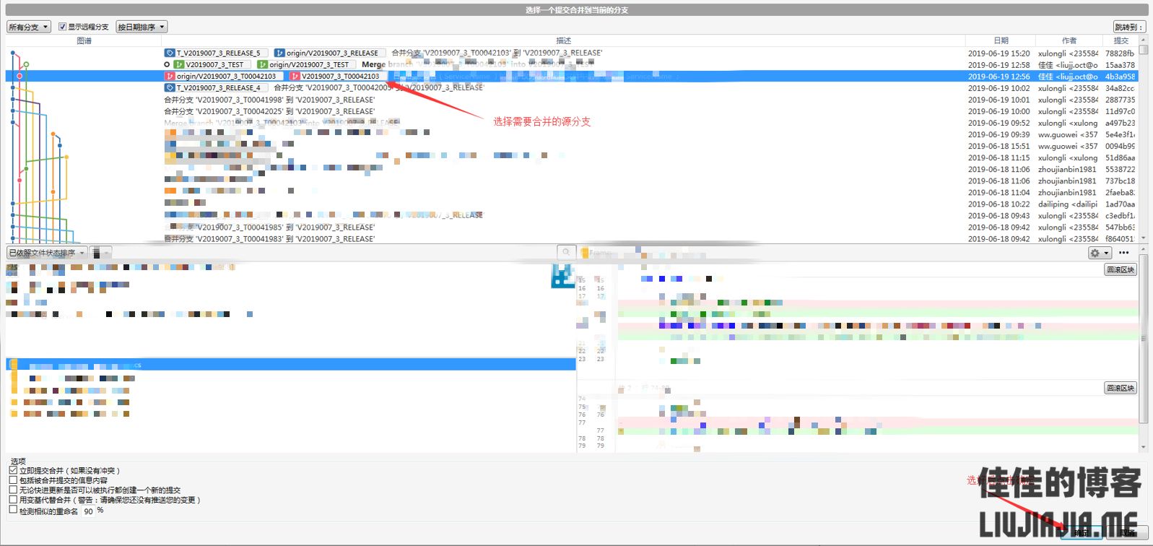The height and width of the screenshot is (546, 1153).
Task: Open the diff settings gear menu
Action: (x=1100, y=253)
